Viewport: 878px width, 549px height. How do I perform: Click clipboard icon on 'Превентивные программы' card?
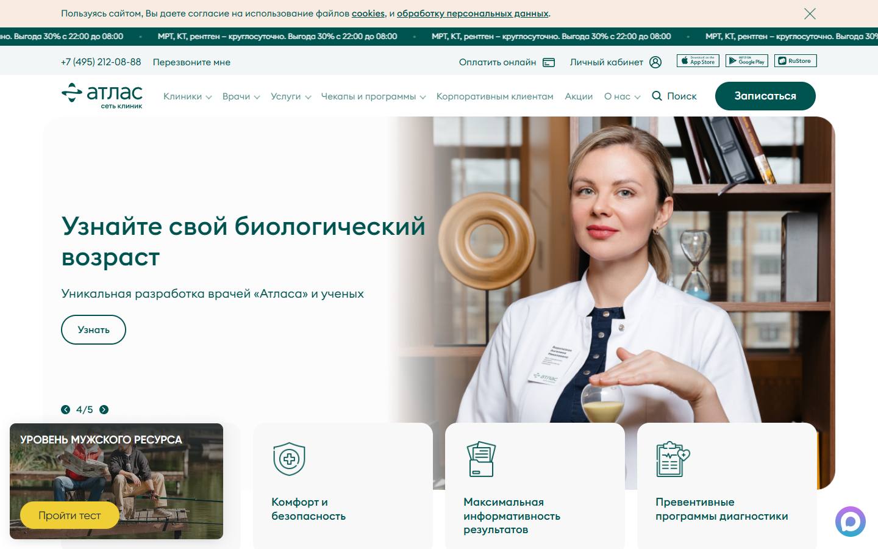[x=673, y=459]
